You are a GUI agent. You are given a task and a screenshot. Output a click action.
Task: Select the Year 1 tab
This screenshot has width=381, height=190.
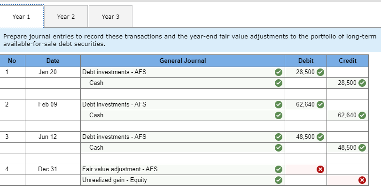[22, 16]
